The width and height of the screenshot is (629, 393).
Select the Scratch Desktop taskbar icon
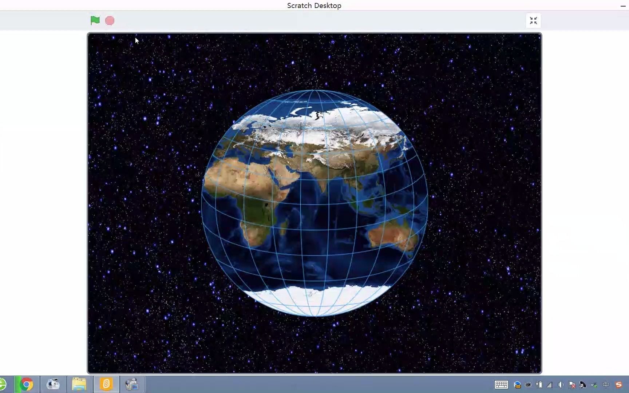click(x=106, y=384)
